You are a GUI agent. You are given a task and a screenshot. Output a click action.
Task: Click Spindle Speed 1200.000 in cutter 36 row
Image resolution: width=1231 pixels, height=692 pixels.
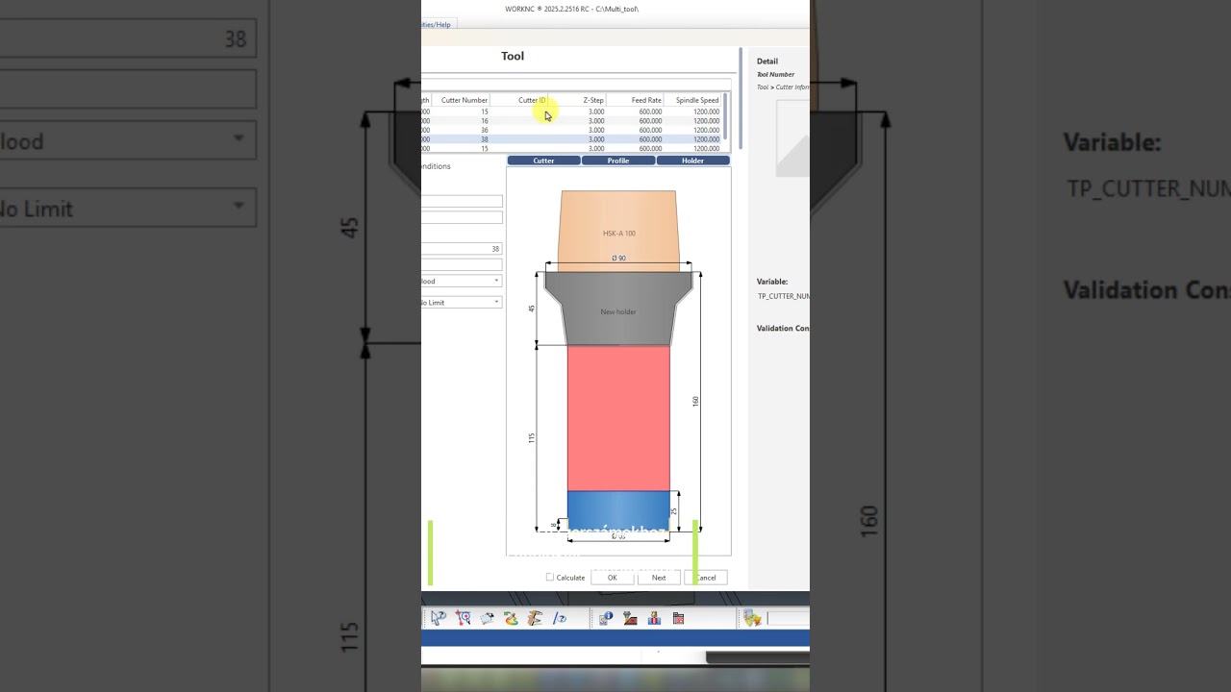706,130
